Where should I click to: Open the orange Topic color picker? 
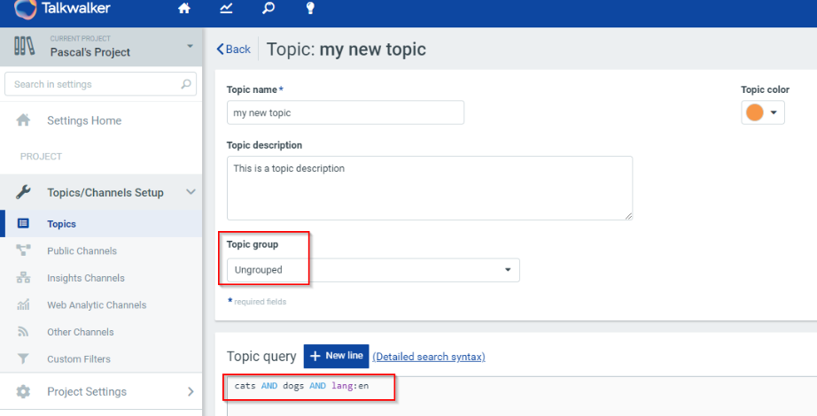pyautogui.click(x=763, y=112)
